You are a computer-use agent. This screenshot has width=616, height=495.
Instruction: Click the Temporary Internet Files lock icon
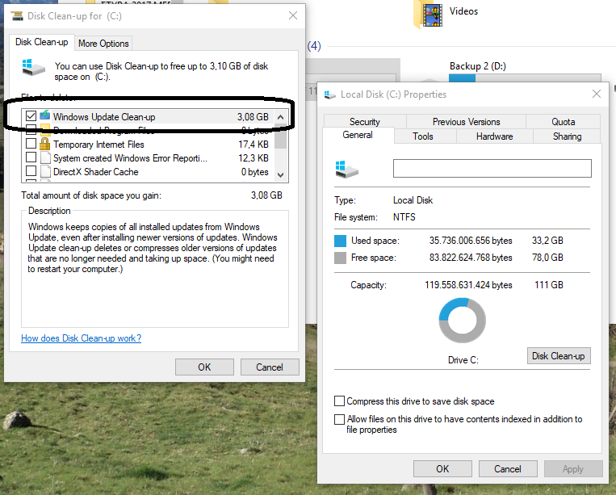click(44, 144)
